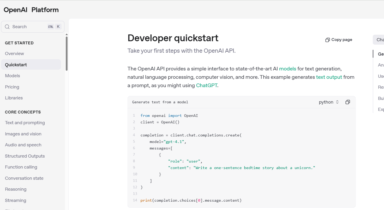Follow the ChatGPT link

coord(207,85)
